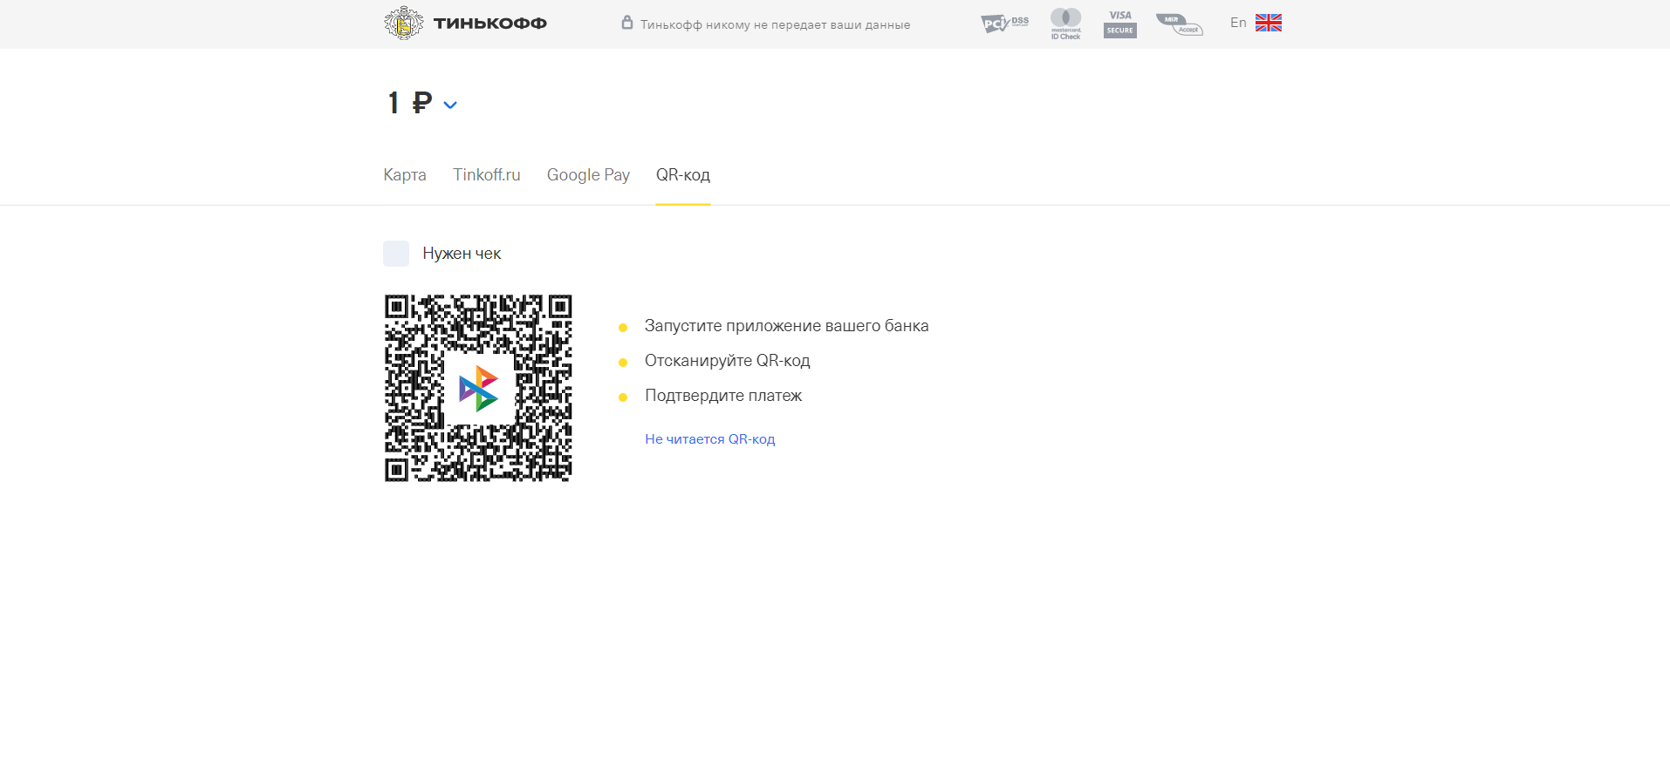Click the '1 ₽' payment amount
Image resolution: width=1670 pixels, height=781 pixels.
click(x=409, y=103)
